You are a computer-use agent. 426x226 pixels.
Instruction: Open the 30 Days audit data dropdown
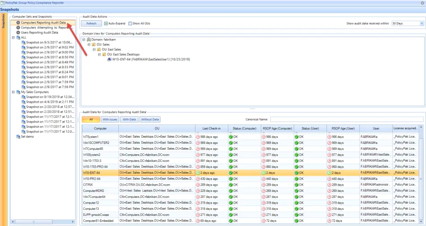422,23
